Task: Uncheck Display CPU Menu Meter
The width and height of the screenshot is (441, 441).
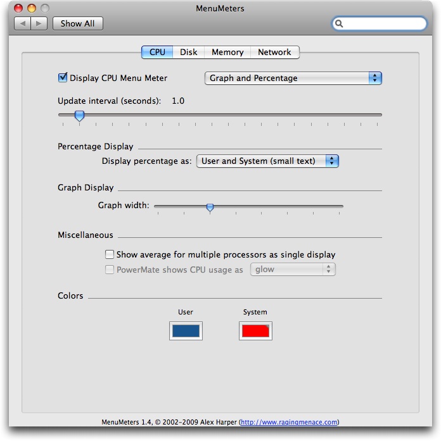Action: click(63, 78)
